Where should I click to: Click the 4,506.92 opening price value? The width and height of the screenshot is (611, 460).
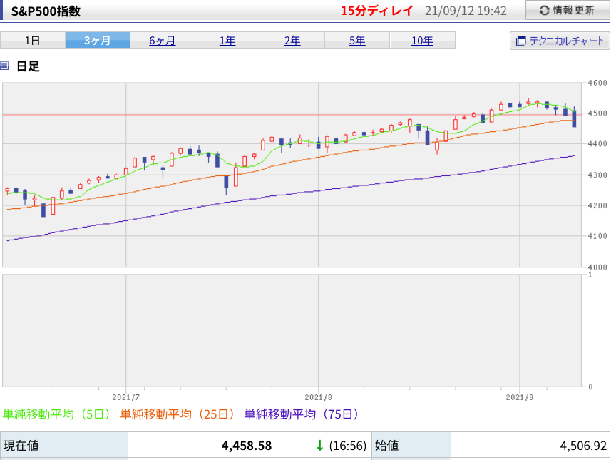tap(583, 446)
